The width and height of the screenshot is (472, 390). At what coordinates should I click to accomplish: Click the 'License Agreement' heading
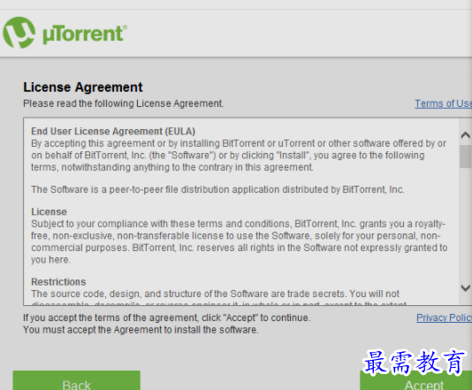(83, 88)
